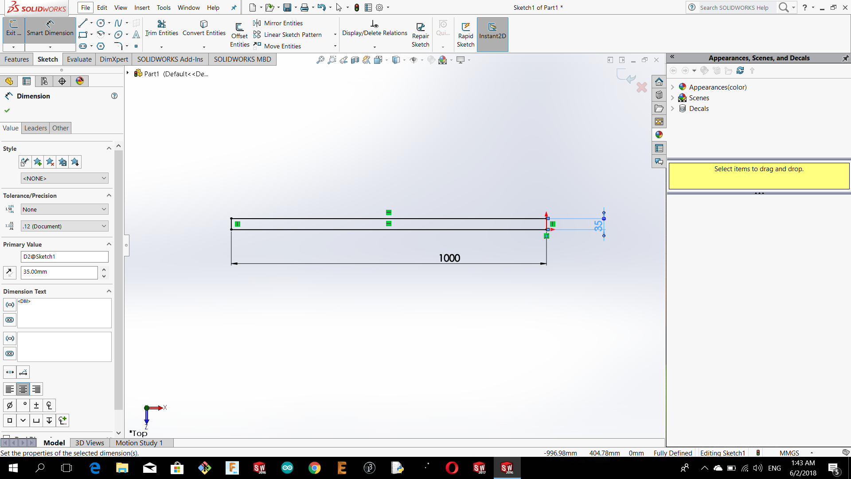Viewport: 851px width, 479px height.
Task: Open the Style <NONE> dropdown
Action: coord(64,178)
